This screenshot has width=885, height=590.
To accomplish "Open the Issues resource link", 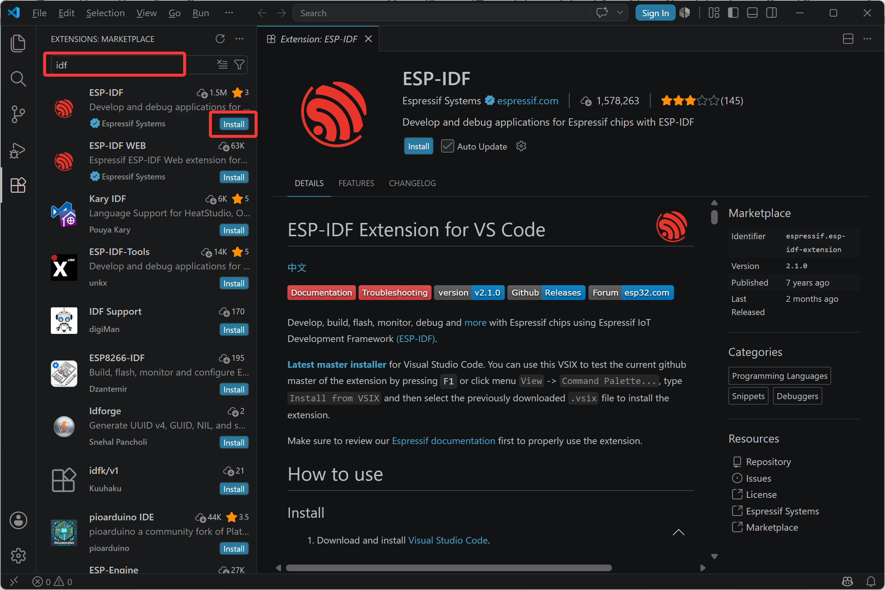I will click(758, 478).
